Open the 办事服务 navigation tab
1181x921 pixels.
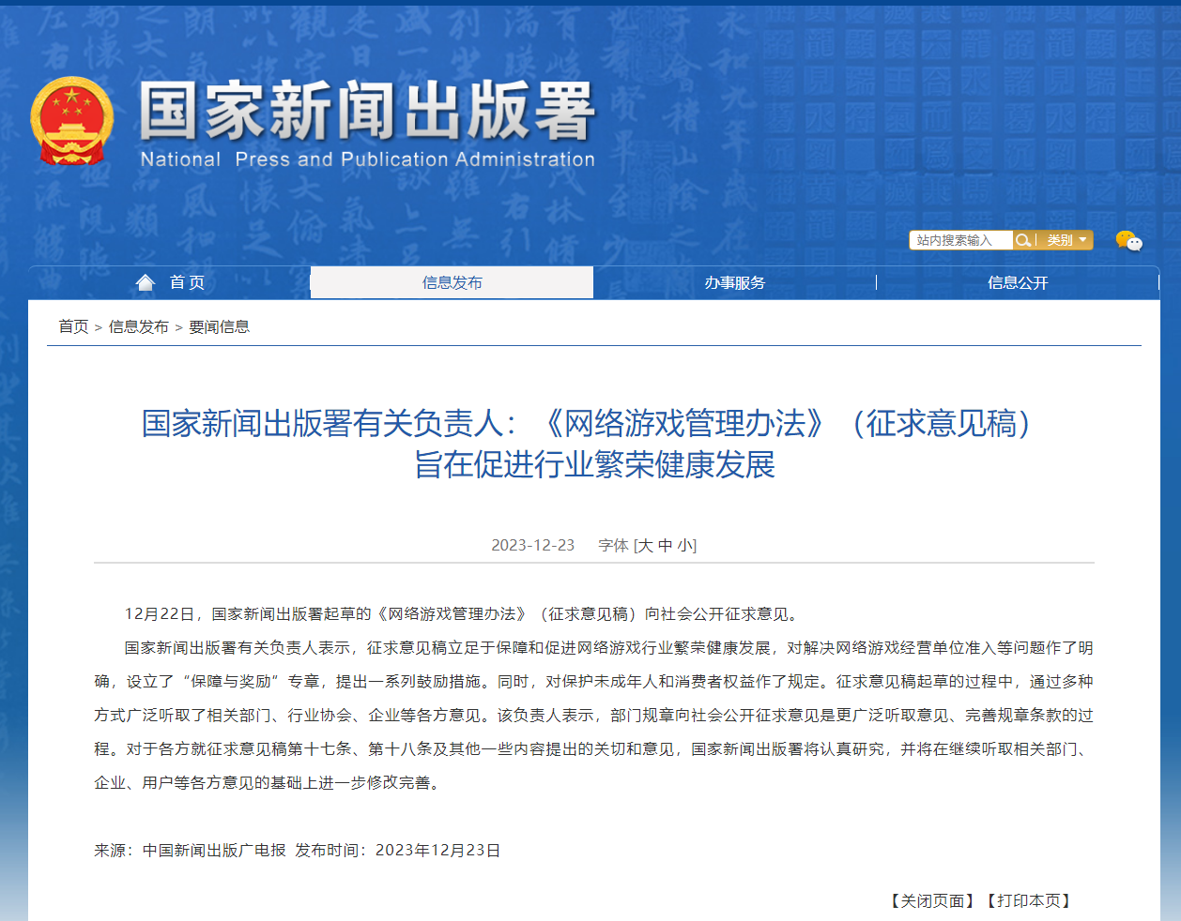click(x=735, y=282)
